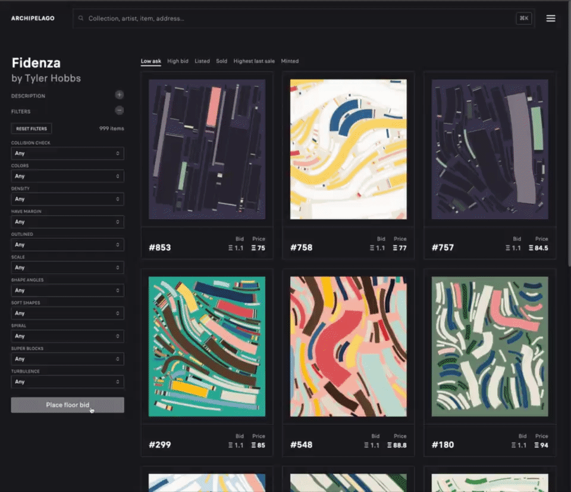
Task: Switch to the Listed tab
Action: pyautogui.click(x=202, y=61)
